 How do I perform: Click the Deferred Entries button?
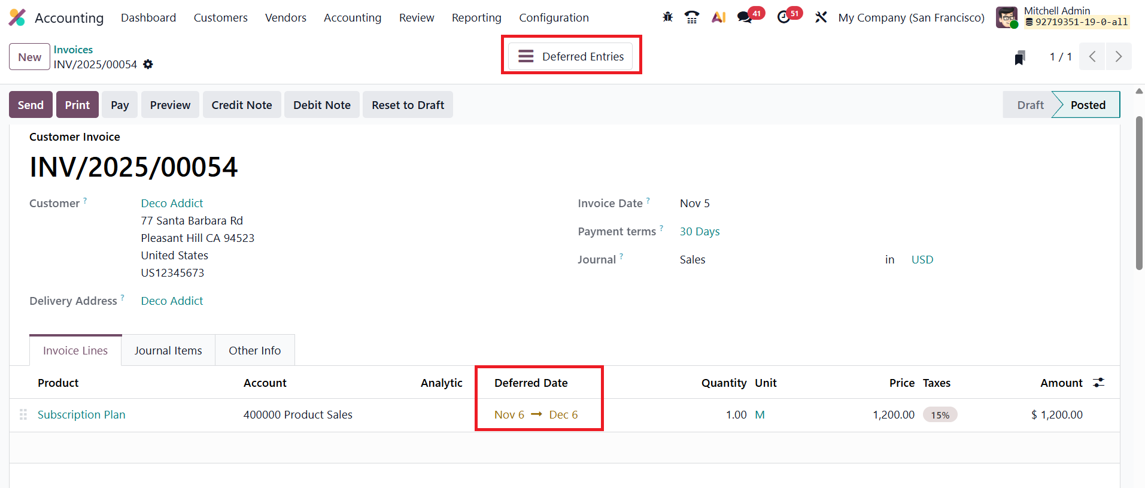(571, 56)
